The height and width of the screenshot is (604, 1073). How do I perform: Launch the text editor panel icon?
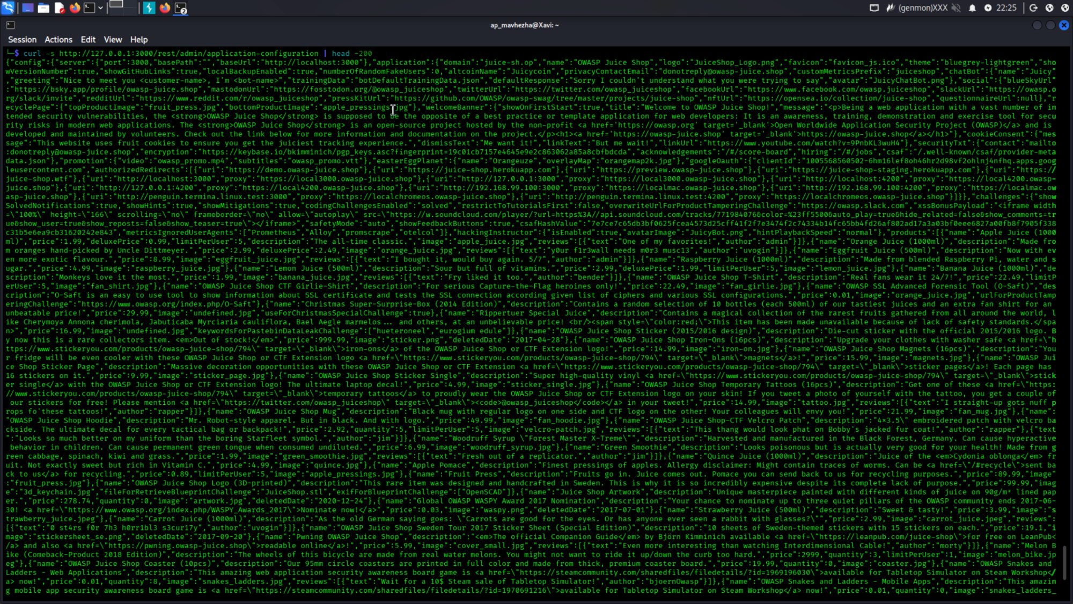pyautogui.click(x=60, y=8)
